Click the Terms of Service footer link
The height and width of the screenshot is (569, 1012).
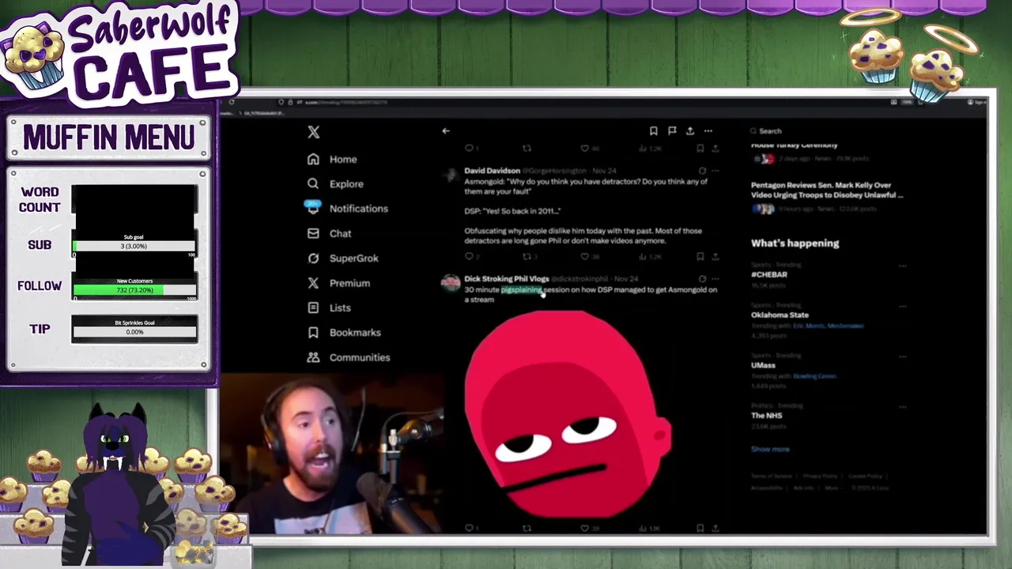[771, 476]
